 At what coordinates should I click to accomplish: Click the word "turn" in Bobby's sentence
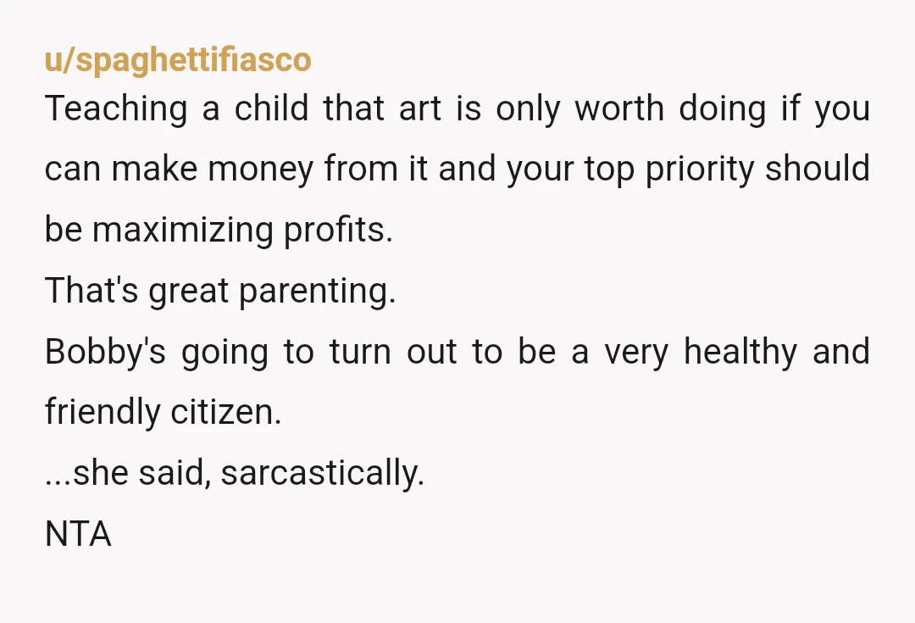coord(360,352)
